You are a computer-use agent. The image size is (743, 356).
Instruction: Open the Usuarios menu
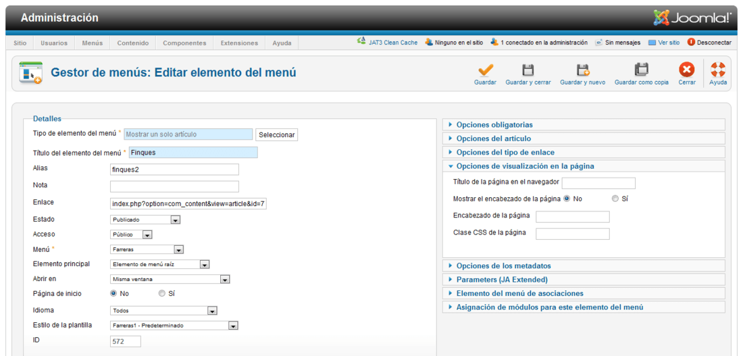[x=54, y=43]
